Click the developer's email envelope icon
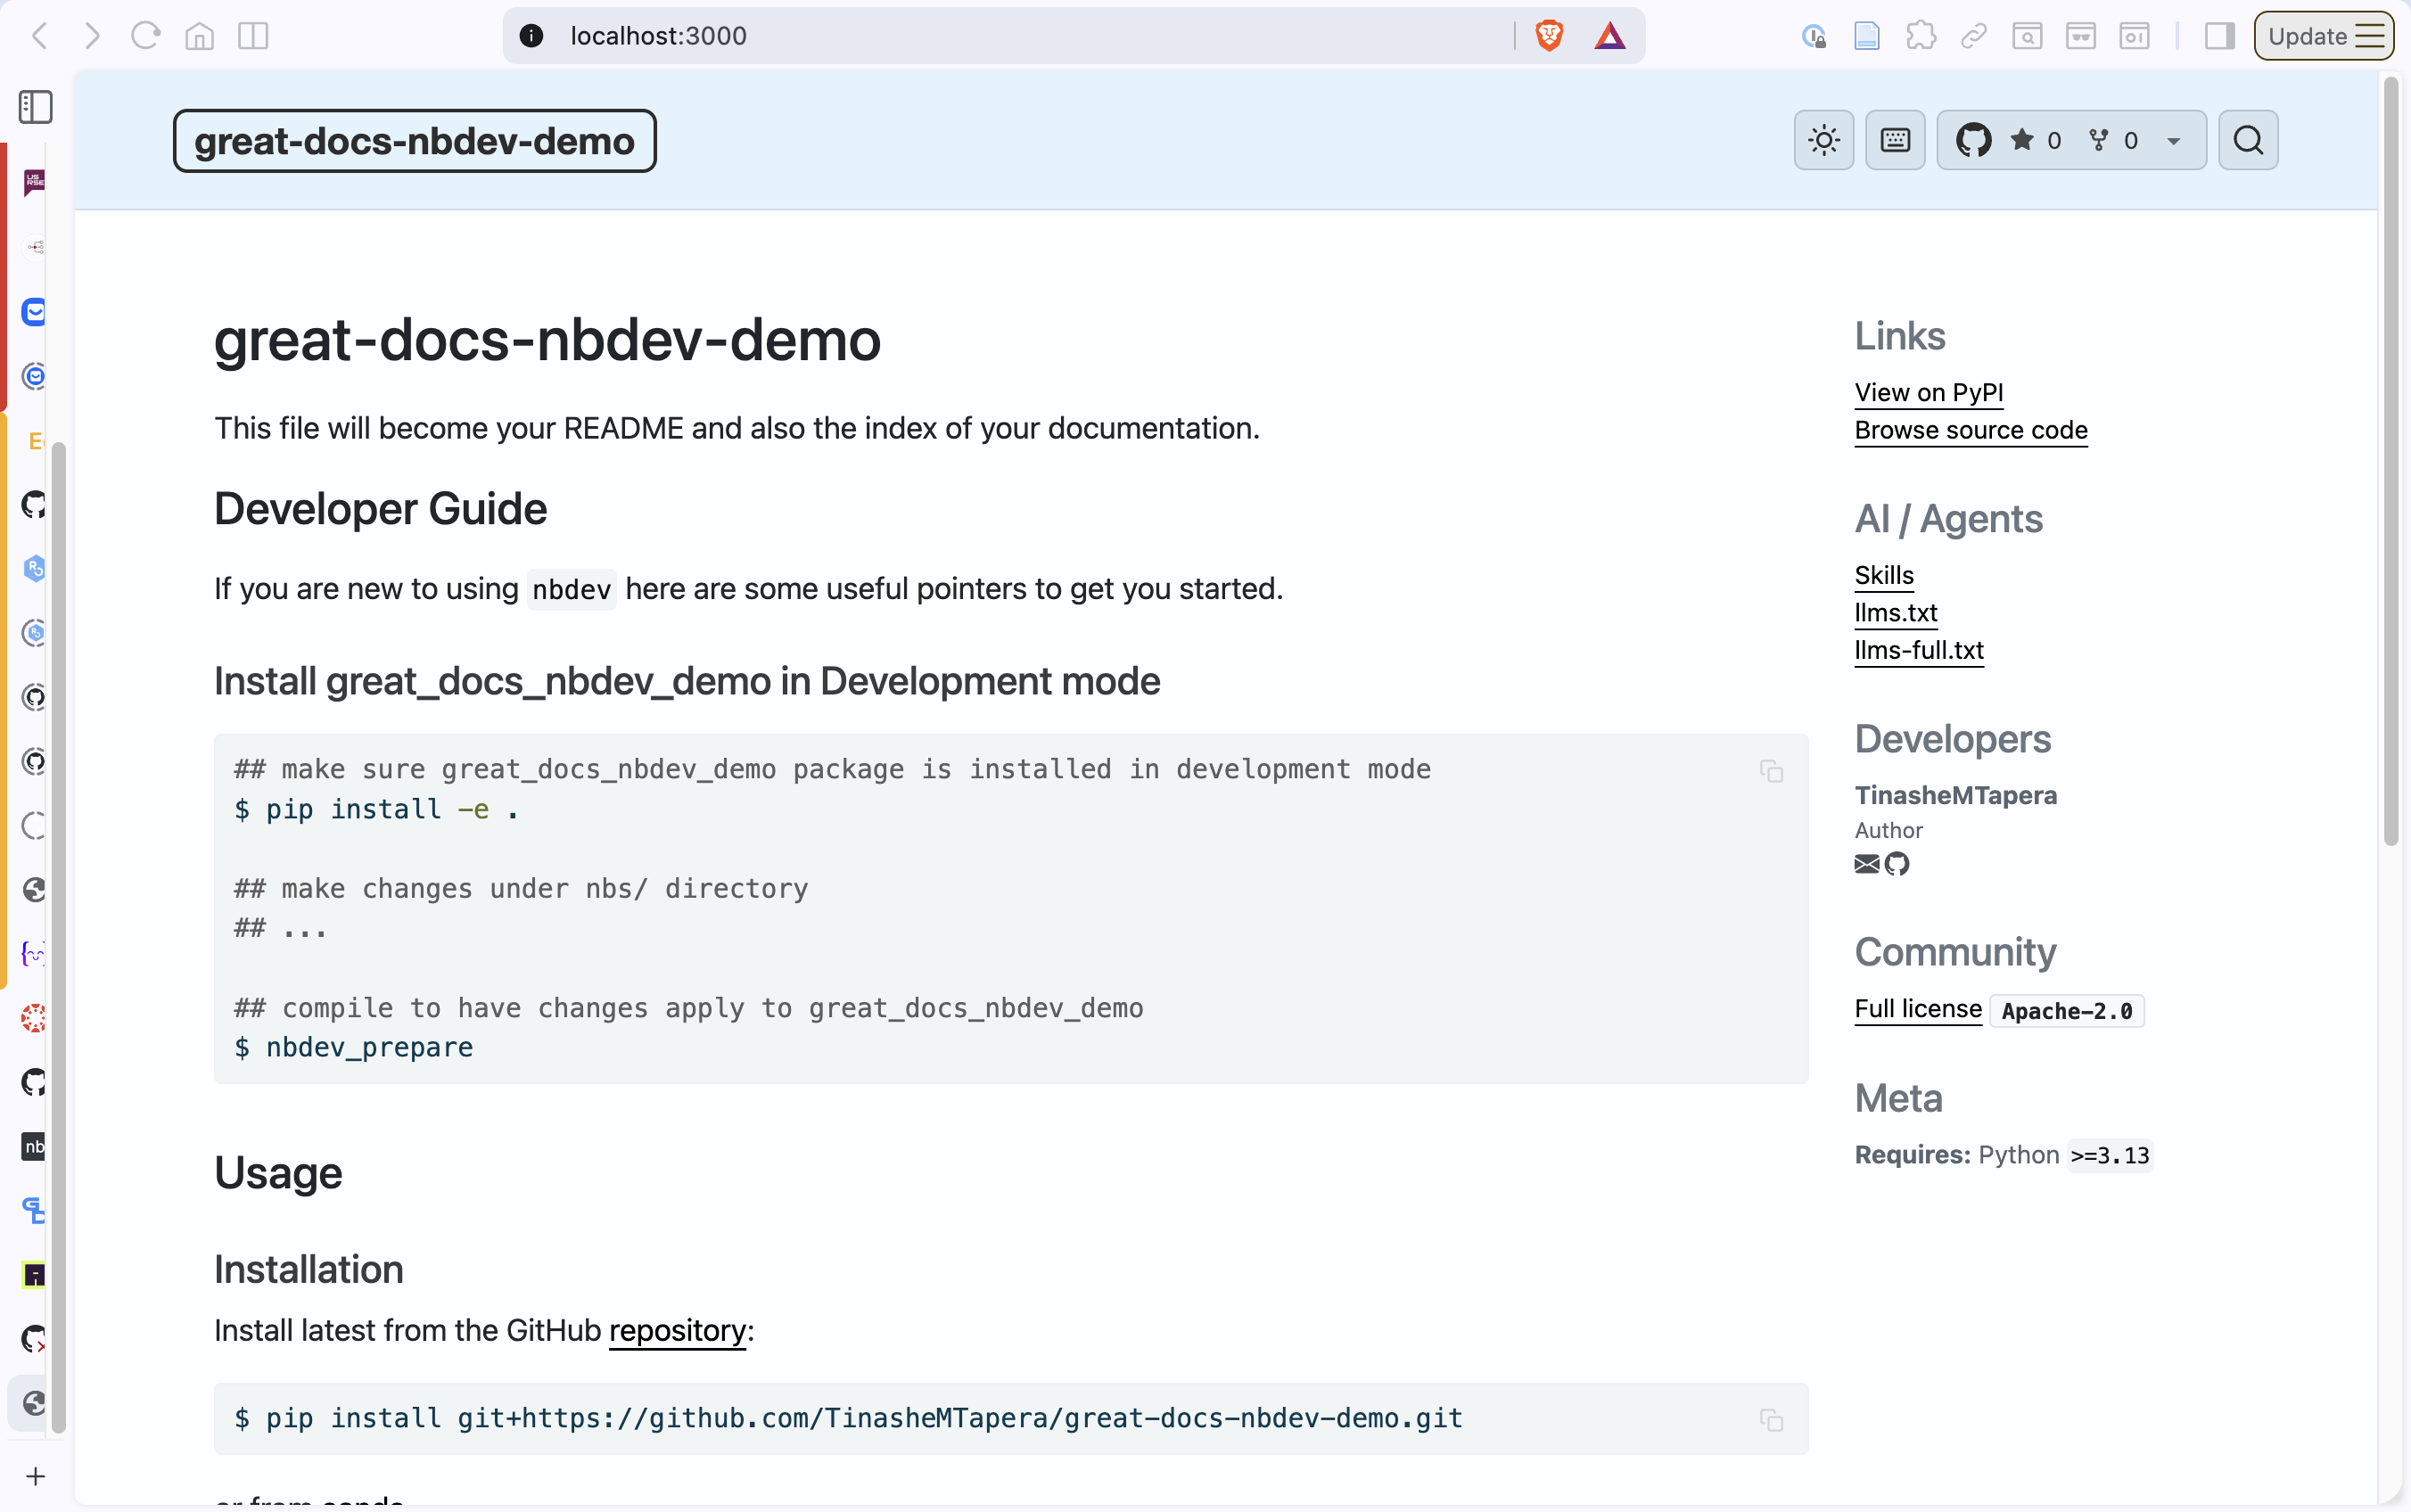Screen dimensions: 2411x1512 click(1866, 864)
